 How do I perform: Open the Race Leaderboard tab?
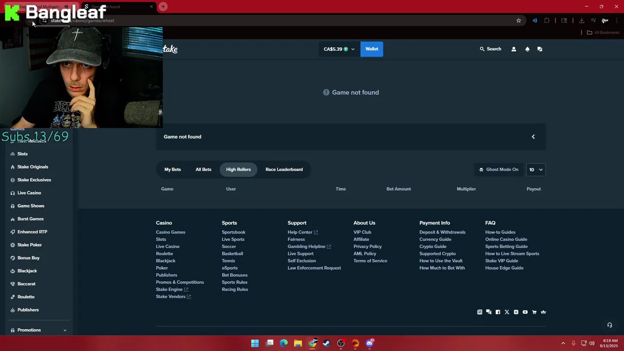click(284, 170)
